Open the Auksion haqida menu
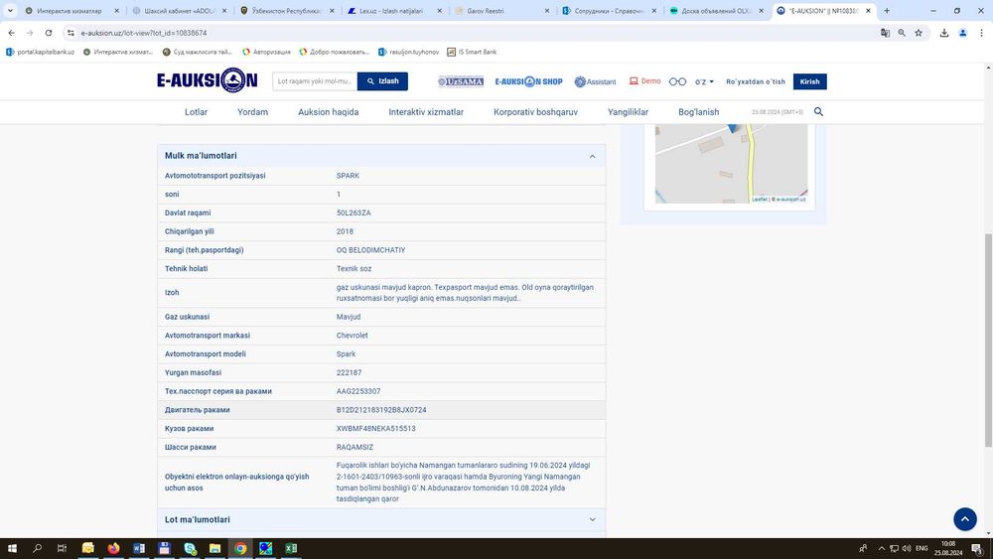The height and width of the screenshot is (559, 993). click(328, 112)
